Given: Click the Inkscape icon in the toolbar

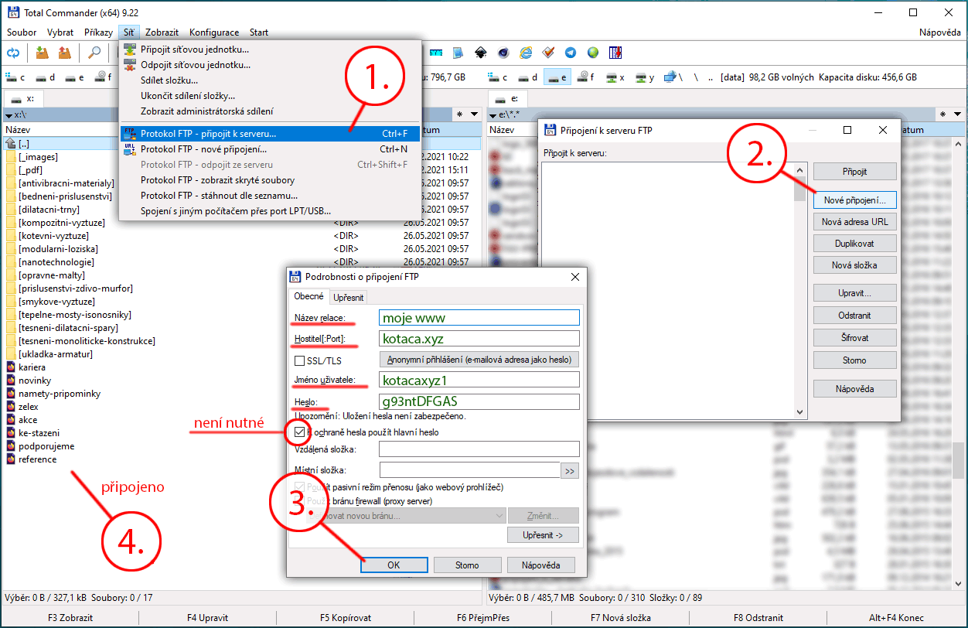Looking at the screenshot, I should pyautogui.click(x=481, y=53).
